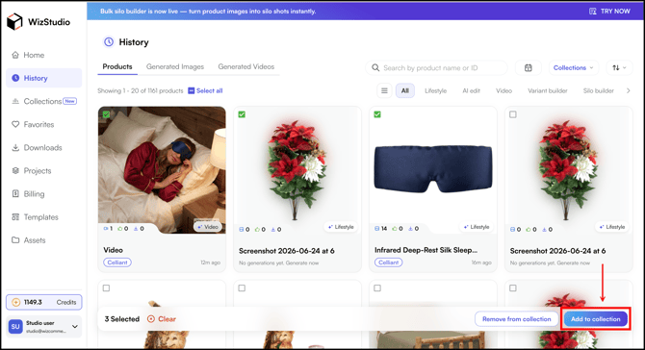Image resolution: width=645 pixels, height=350 pixels.
Task: Open the sleeping woman Video thumbnail
Action: (x=162, y=170)
